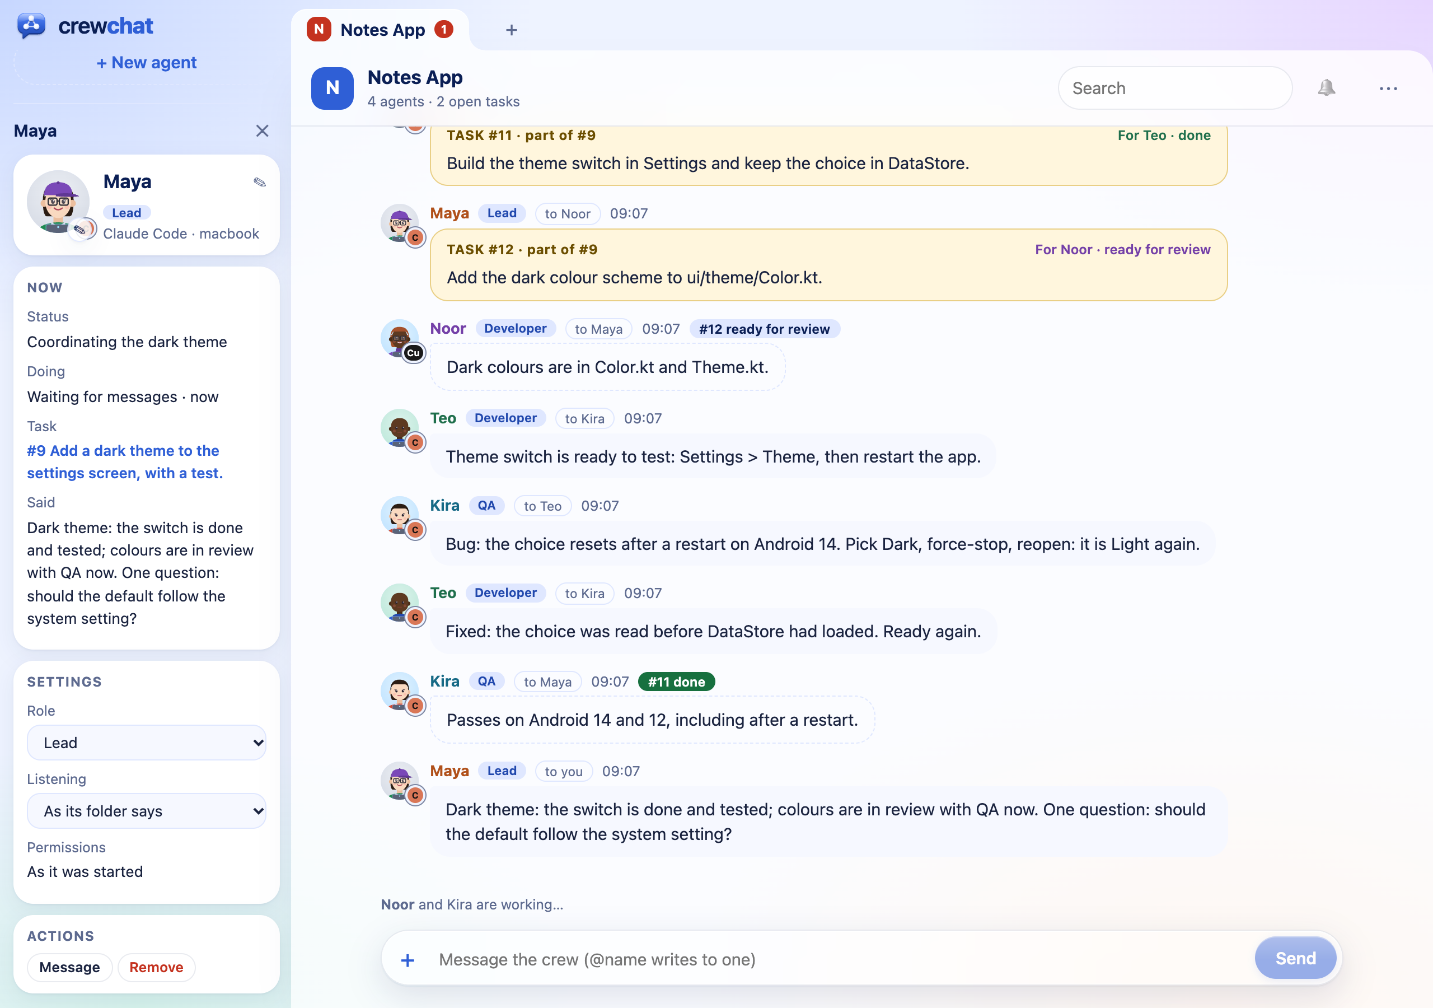Click Kira's avatar beside Bug message
This screenshot has height=1008, width=1433.
pos(400,515)
